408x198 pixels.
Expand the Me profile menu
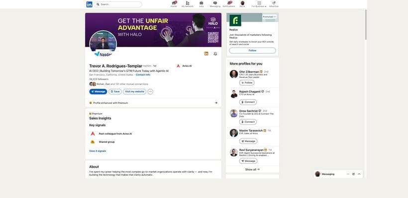pyautogui.click(x=242, y=4)
